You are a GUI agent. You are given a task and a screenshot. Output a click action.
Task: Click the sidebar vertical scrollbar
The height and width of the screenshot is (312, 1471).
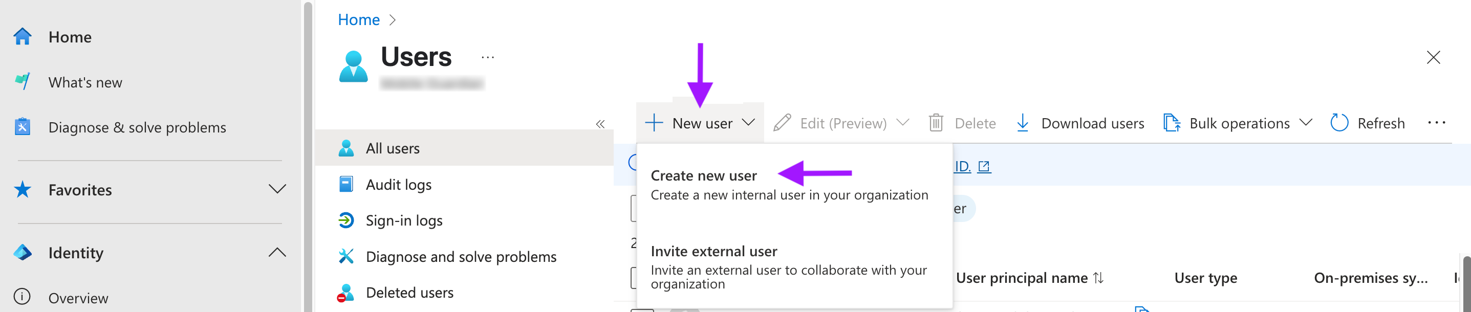click(x=308, y=157)
